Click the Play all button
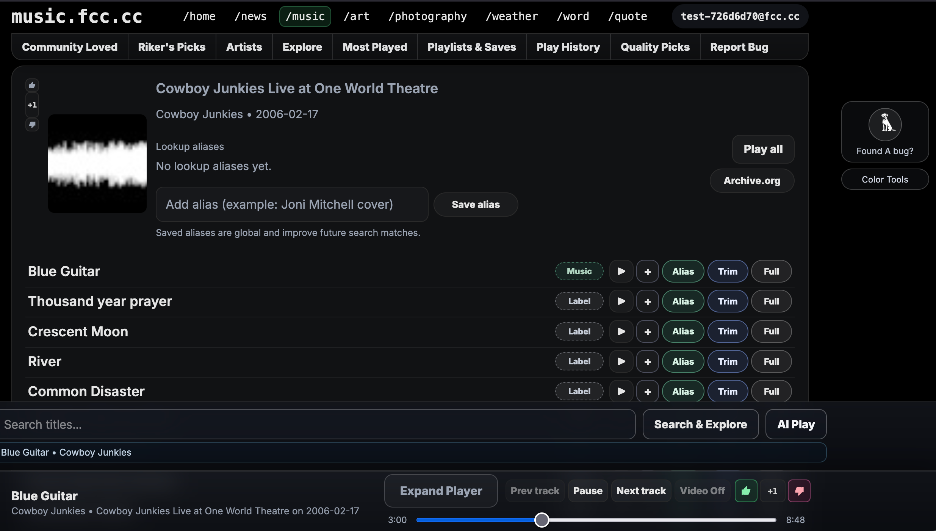Viewport: 936px width, 531px height. click(762, 149)
